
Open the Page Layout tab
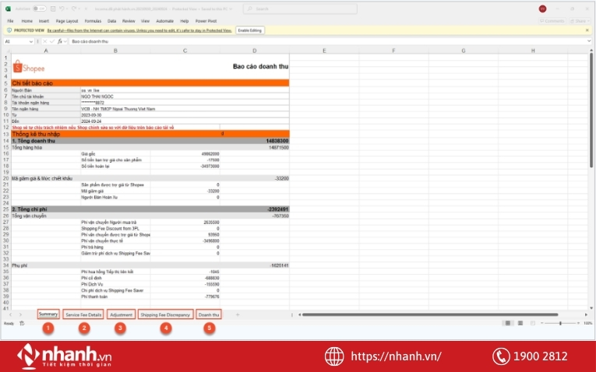pyautogui.click(x=66, y=21)
